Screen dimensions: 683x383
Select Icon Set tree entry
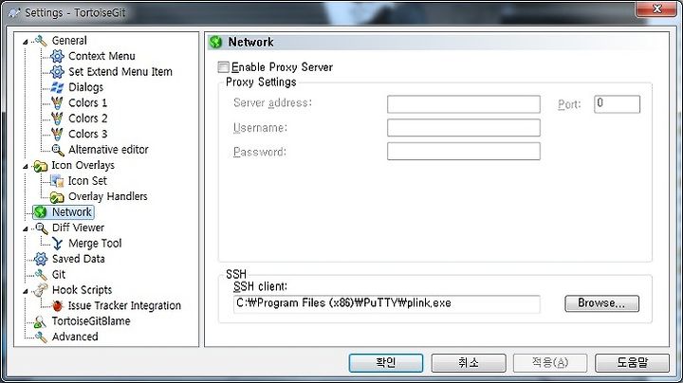(87, 181)
